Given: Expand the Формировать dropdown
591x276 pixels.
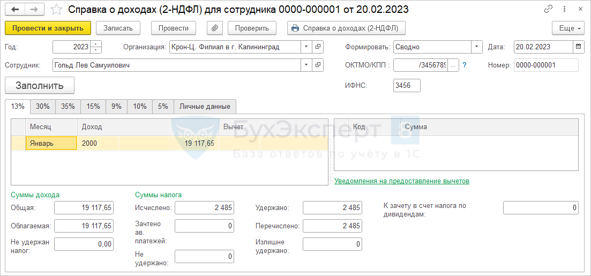Looking at the screenshot, I should [476, 47].
